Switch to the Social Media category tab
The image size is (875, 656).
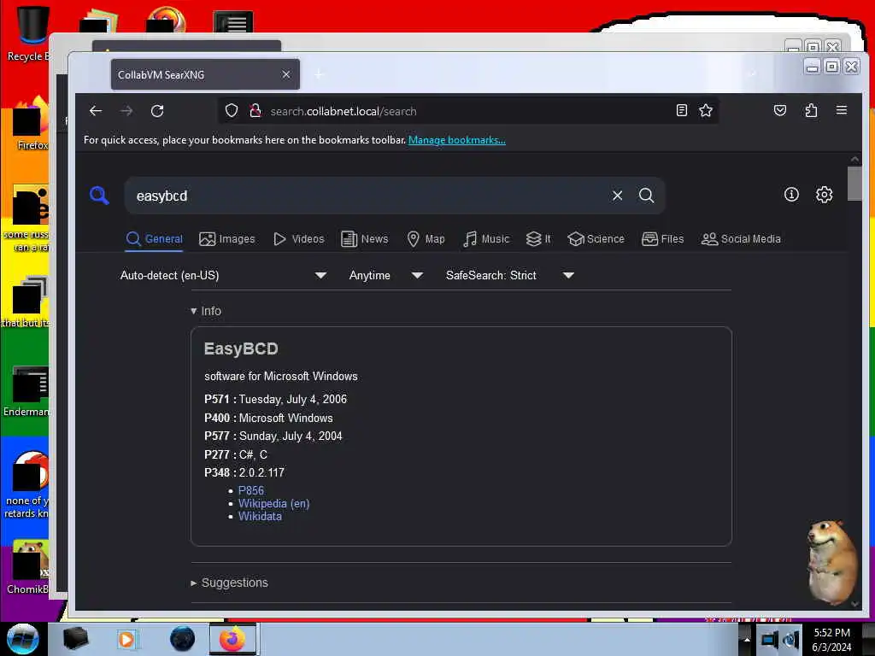741,239
